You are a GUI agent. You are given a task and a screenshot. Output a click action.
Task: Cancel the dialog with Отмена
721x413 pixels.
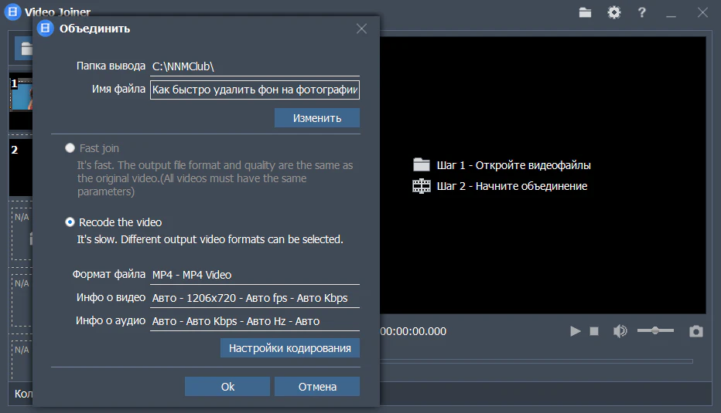tap(317, 387)
